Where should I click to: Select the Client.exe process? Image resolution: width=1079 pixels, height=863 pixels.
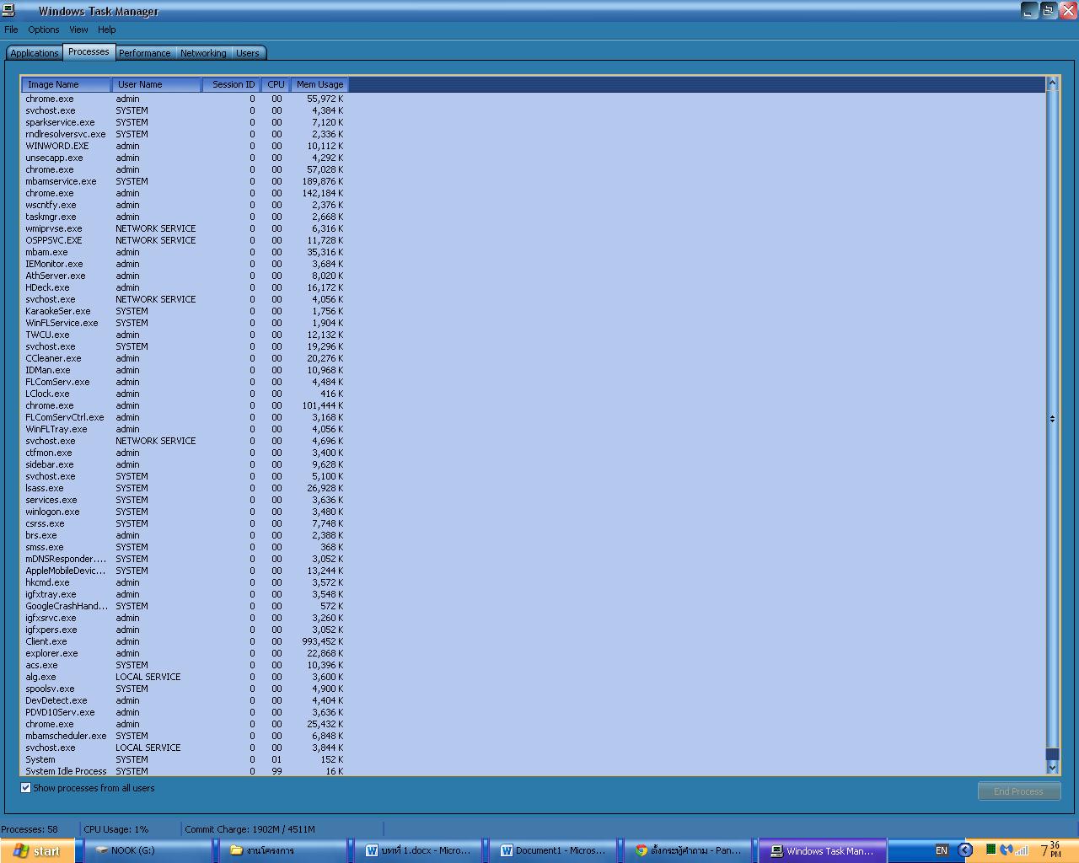(184, 641)
